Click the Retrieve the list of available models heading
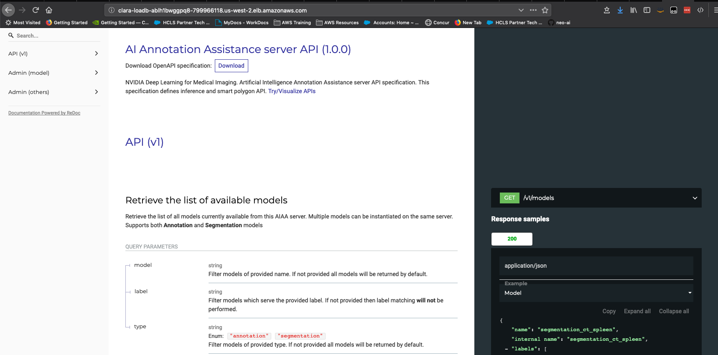Image resolution: width=718 pixels, height=355 pixels. pos(206,200)
